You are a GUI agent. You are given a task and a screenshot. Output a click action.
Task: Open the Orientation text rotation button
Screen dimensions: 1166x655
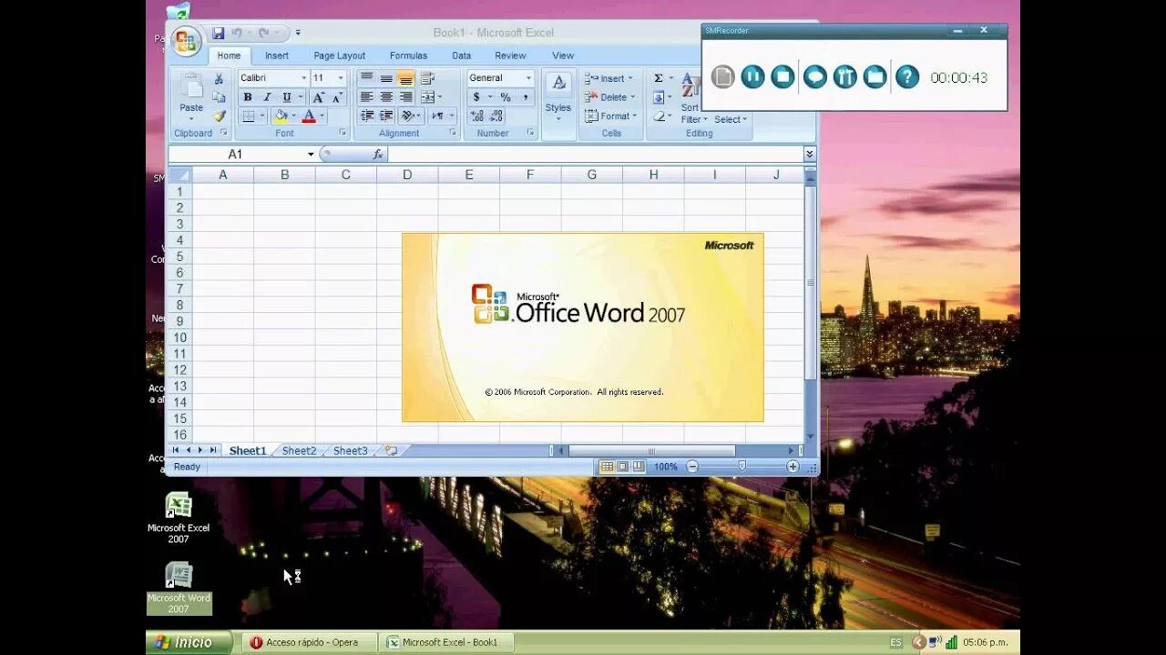coord(407,116)
